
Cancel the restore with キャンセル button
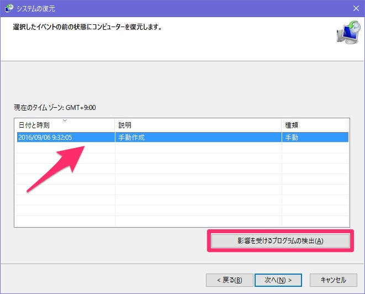[x=334, y=280]
